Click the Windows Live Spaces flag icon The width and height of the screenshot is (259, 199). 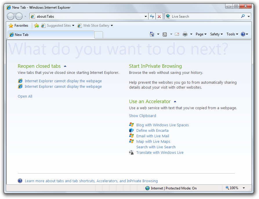131,125
